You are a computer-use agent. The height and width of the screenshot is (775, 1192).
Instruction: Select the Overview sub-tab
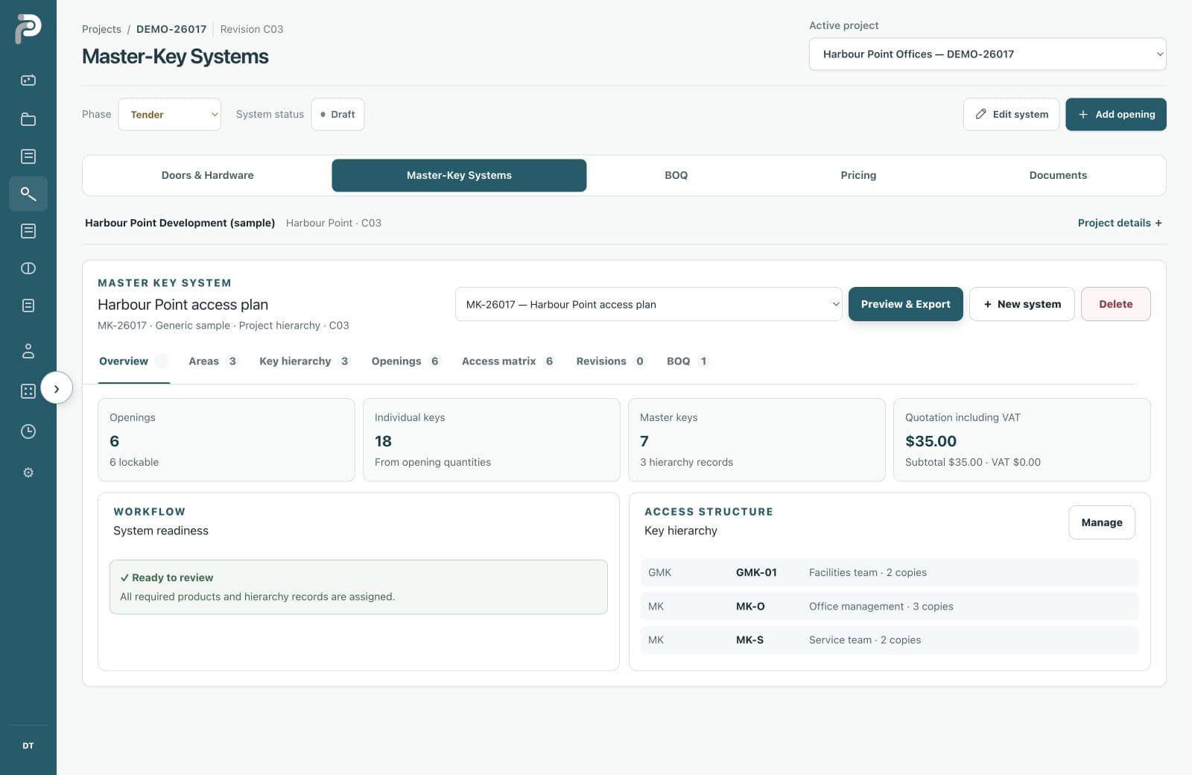[x=133, y=361]
